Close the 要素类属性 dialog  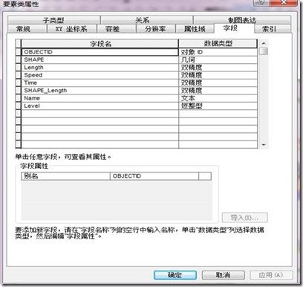(284, 2)
